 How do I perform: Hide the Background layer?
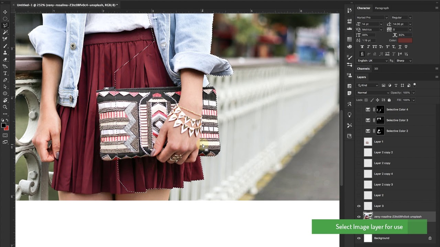tap(359, 238)
